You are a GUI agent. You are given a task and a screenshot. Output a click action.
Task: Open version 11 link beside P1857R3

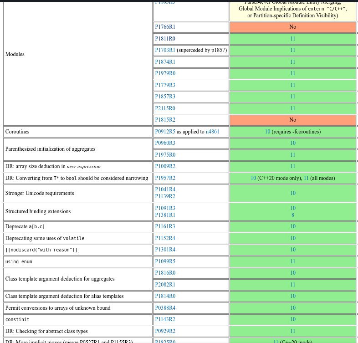293,97
